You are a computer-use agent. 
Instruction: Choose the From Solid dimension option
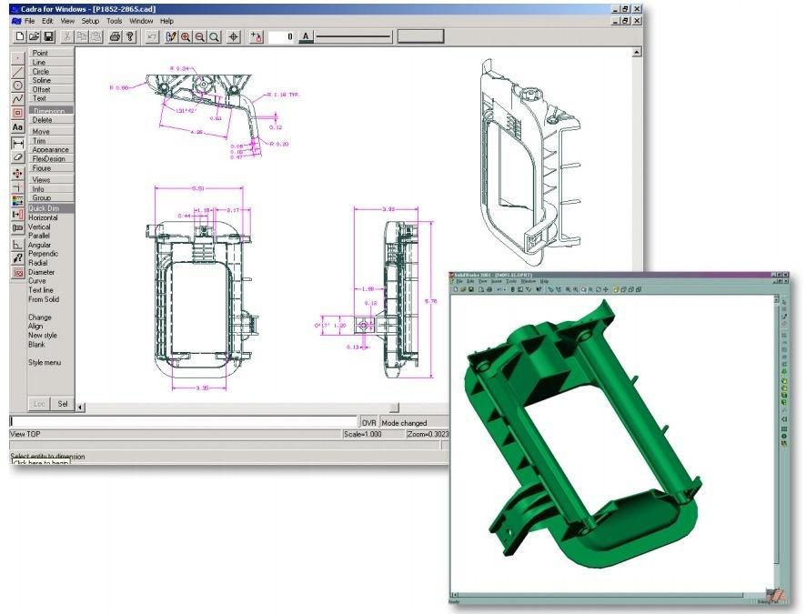[43, 299]
